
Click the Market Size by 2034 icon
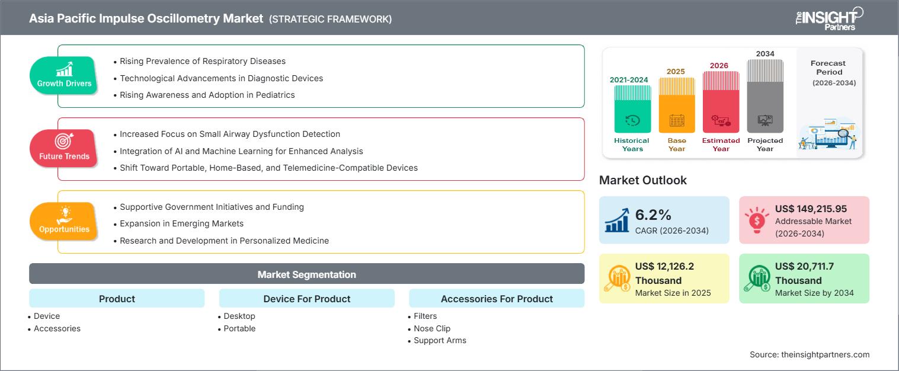coord(757,279)
